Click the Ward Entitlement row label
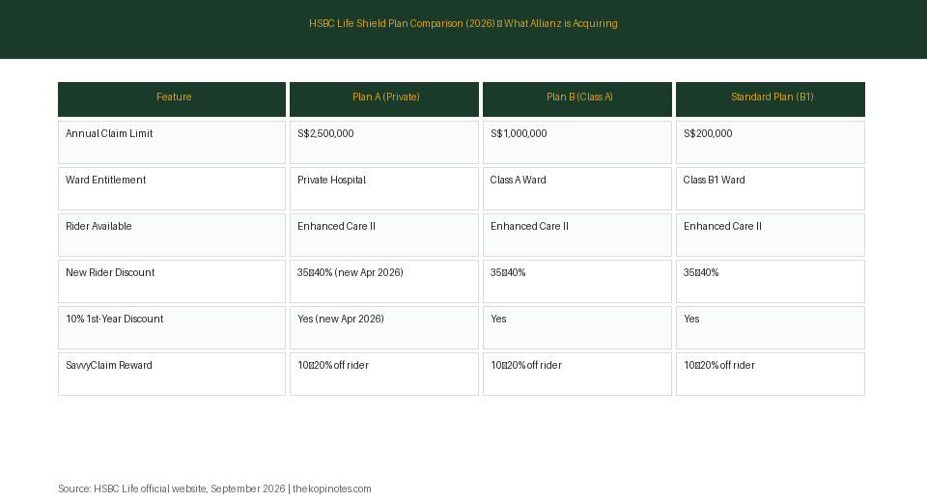This screenshot has height=502, width=927. pyautogui.click(x=172, y=188)
